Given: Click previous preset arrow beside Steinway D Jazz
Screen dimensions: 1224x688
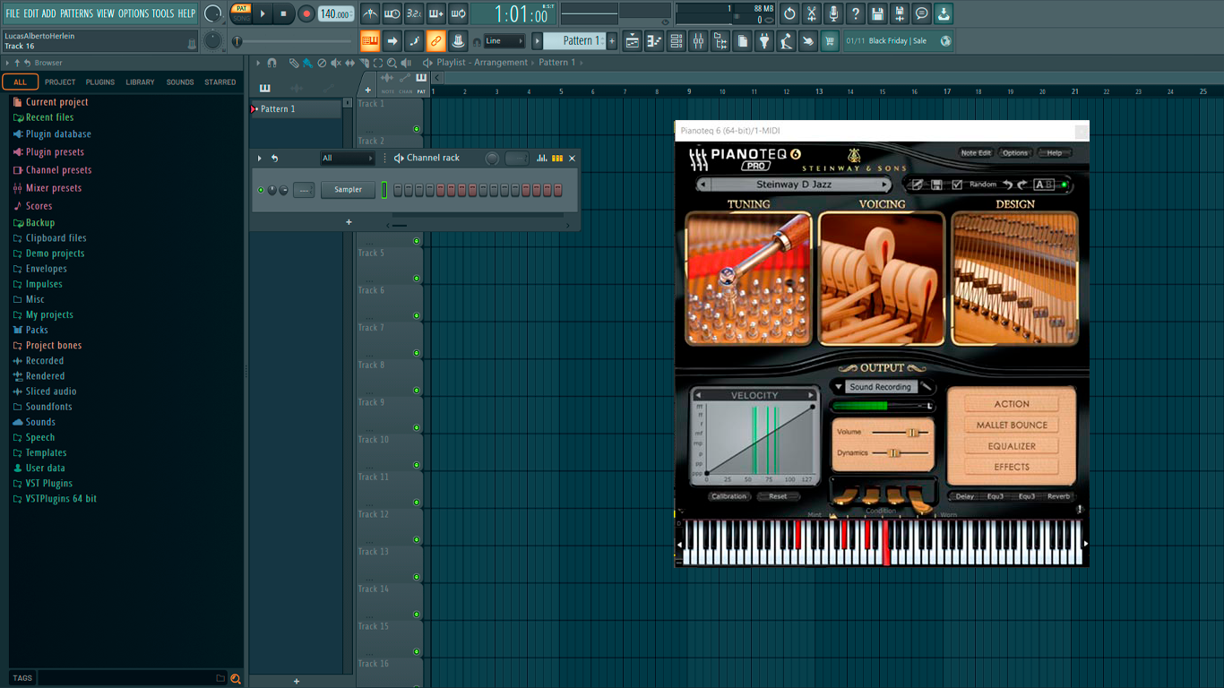Looking at the screenshot, I should point(703,185).
